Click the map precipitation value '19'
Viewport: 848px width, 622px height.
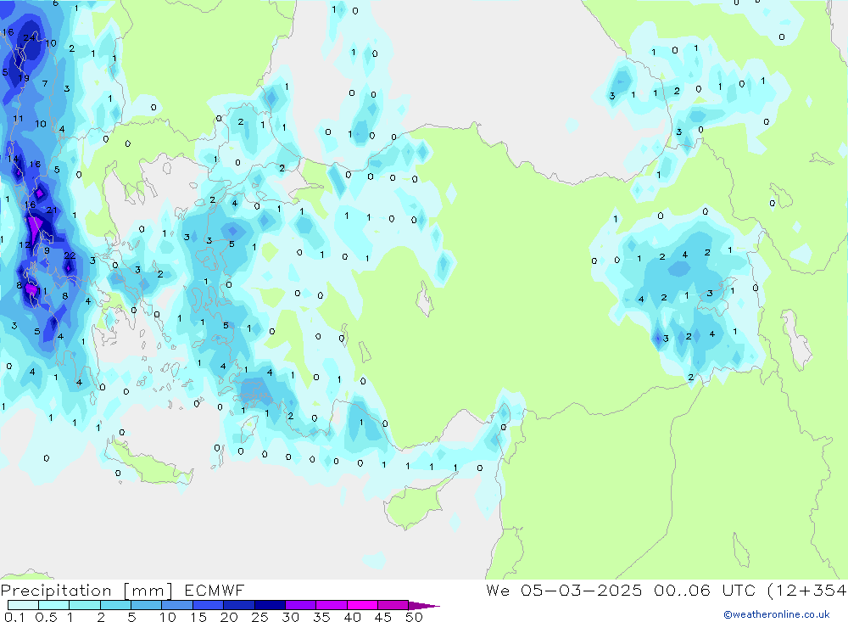click(x=23, y=78)
